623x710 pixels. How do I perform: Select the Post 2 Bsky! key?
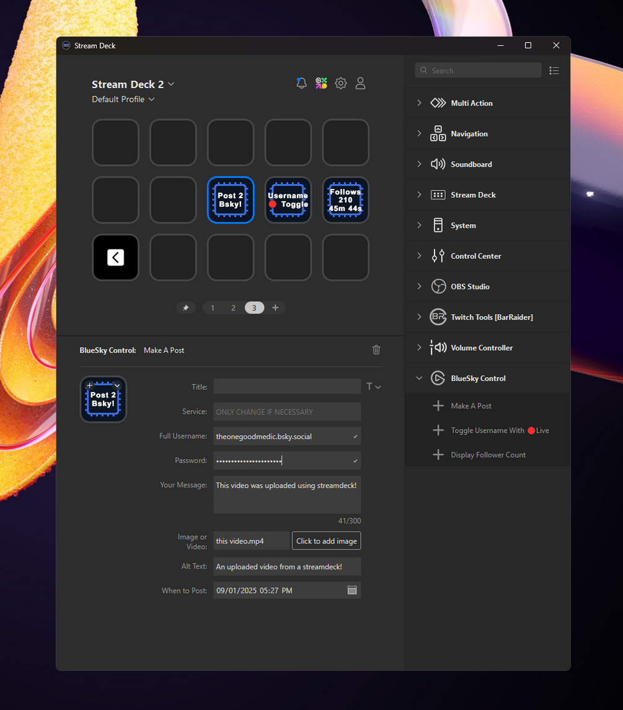click(231, 199)
